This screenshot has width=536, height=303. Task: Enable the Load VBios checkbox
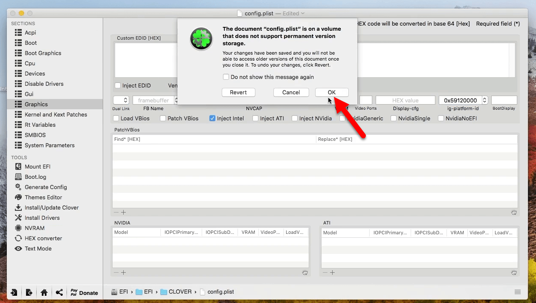116,118
